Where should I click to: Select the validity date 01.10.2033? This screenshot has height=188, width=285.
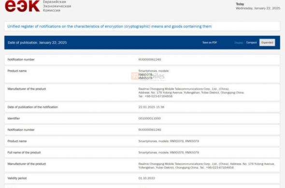point(146,178)
